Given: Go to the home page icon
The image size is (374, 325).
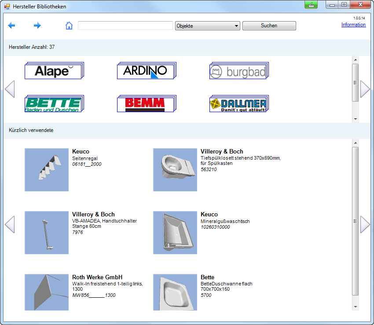Looking at the screenshot, I should 69,25.
